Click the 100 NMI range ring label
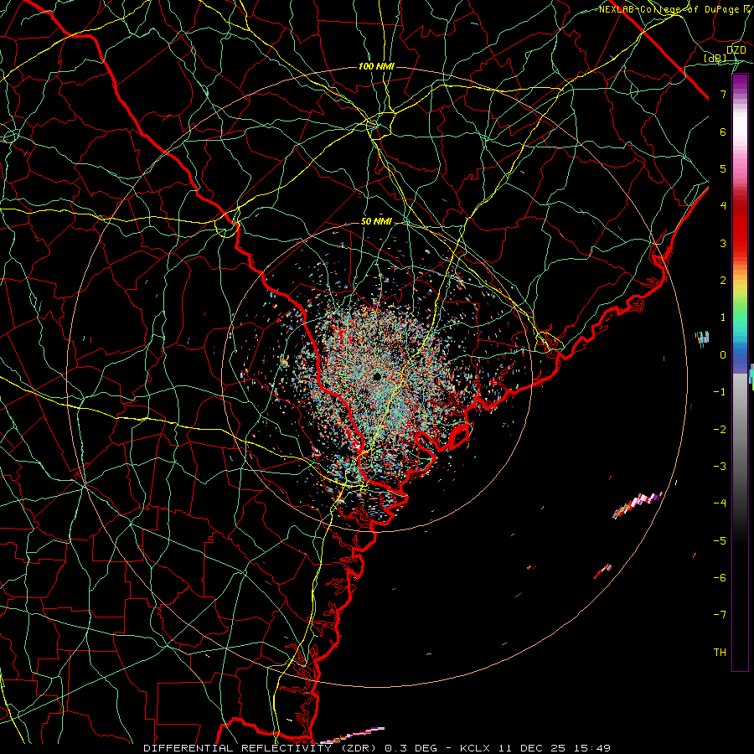The width and height of the screenshot is (754, 754). pyautogui.click(x=376, y=66)
